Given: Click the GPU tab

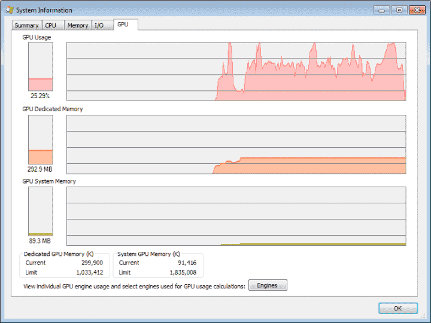Looking at the screenshot, I should pyautogui.click(x=126, y=25).
